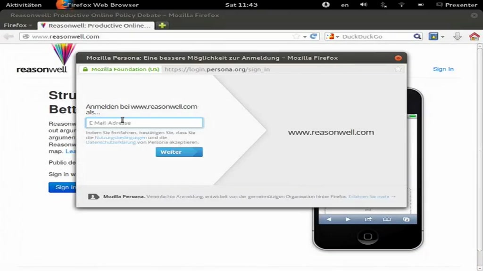Viewport: 483px width, 271px height.
Task: Select the Reasonwell: Productive Online tab
Action: [95, 25]
